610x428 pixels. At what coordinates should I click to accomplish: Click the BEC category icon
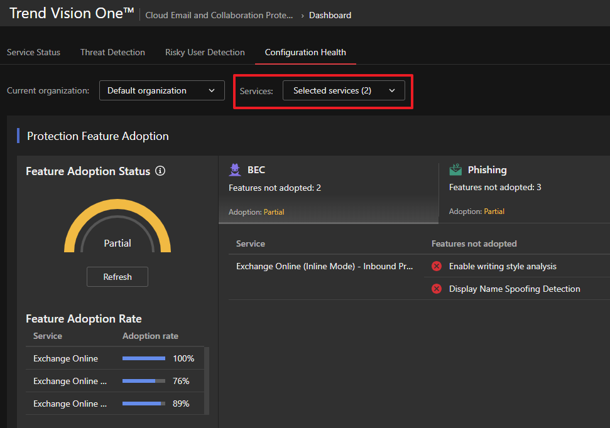coord(235,170)
